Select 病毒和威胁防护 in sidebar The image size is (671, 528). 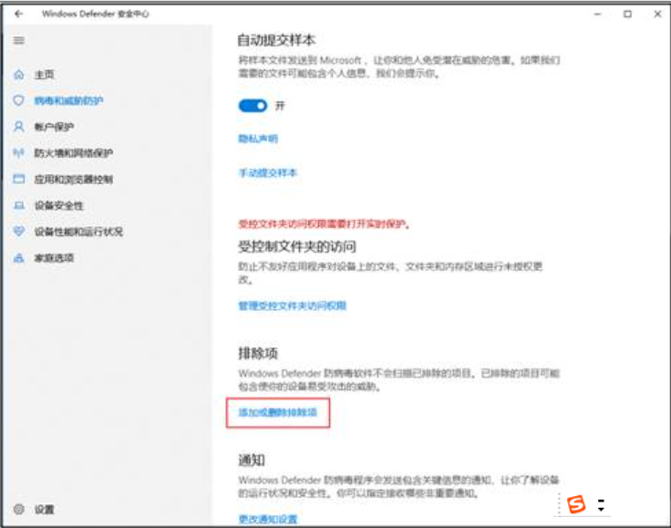coord(69,100)
